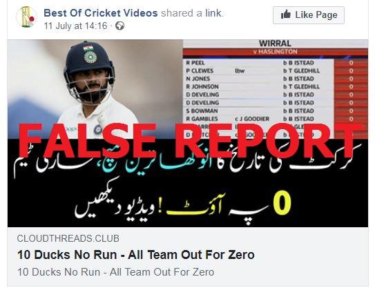Click the R PEEL scorecard row
This screenshot has width=375, height=288.
pyautogui.click(x=275, y=63)
